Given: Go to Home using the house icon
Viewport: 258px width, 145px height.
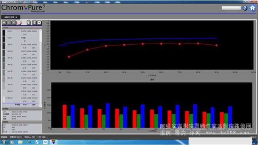Looking at the screenshot, I should click(x=252, y=8).
